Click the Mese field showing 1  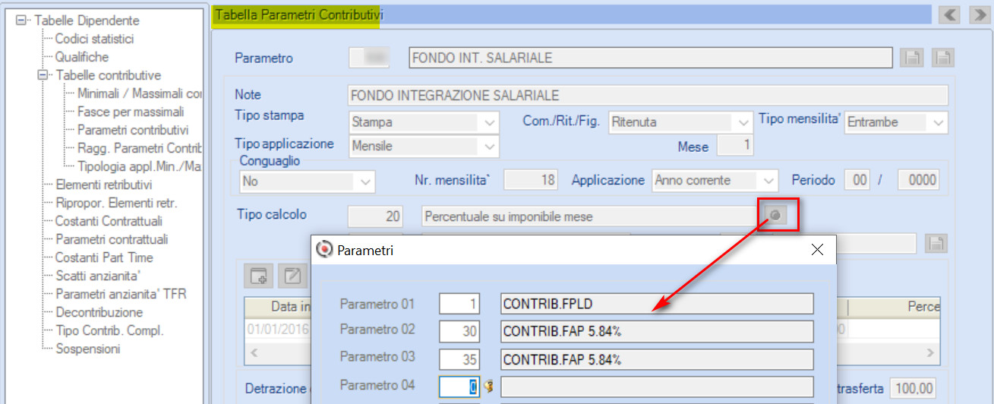click(x=735, y=147)
